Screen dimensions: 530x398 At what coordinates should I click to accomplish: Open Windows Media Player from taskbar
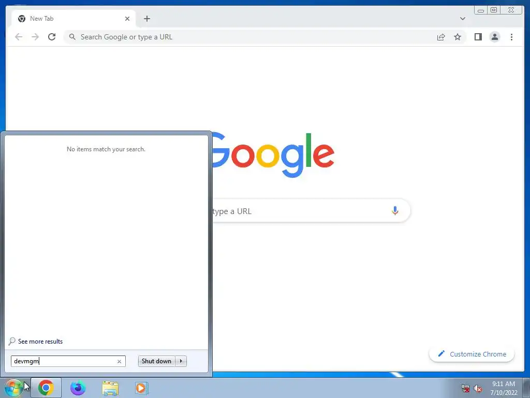point(142,388)
